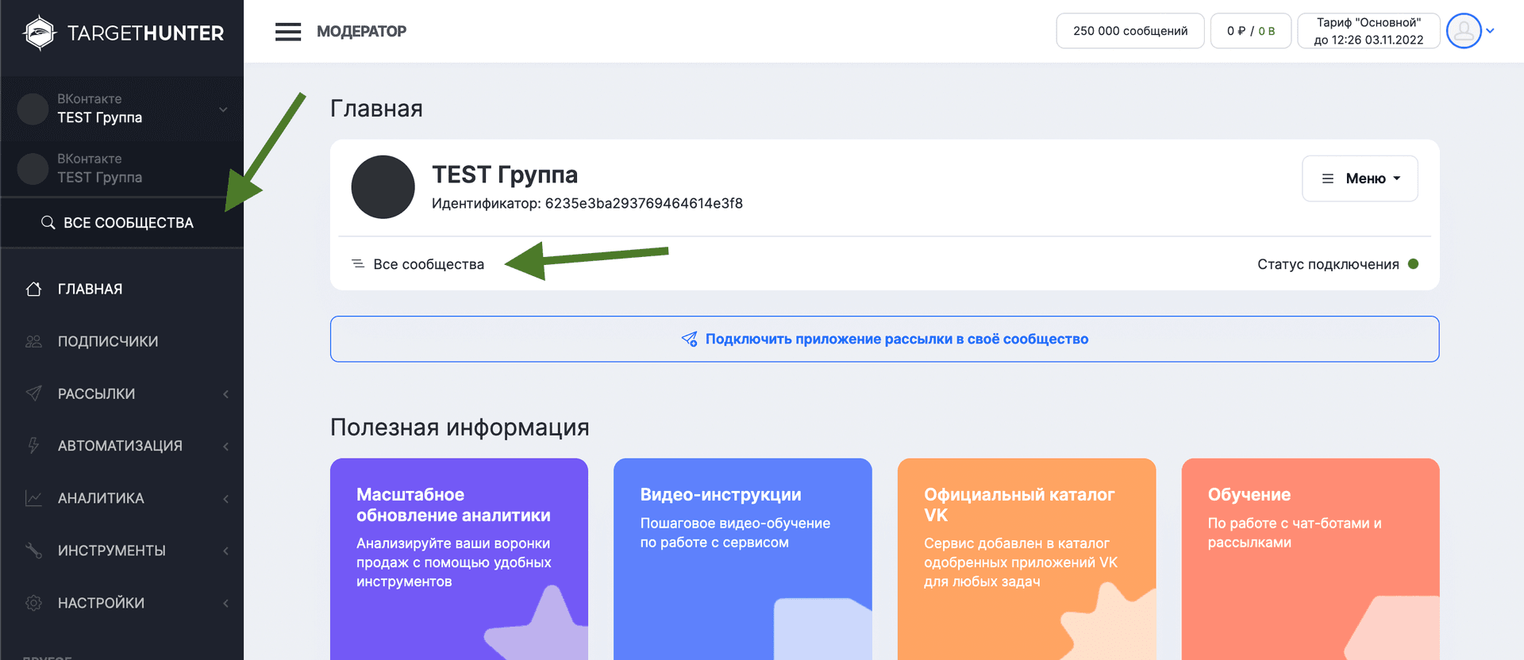Click the wrench Инструменты icon

click(33, 551)
